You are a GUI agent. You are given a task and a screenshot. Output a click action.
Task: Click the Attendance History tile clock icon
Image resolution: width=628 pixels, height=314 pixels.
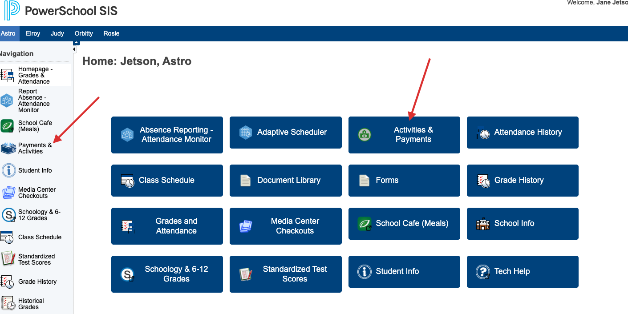click(483, 133)
